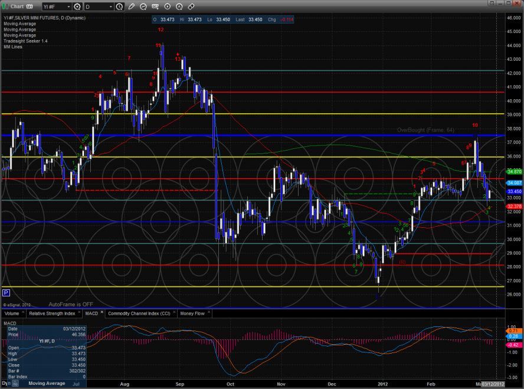Click the SEL selection icon in toolbar
Image resolution: width=524 pixels, height=389 pixels.
tap(156, 6)
